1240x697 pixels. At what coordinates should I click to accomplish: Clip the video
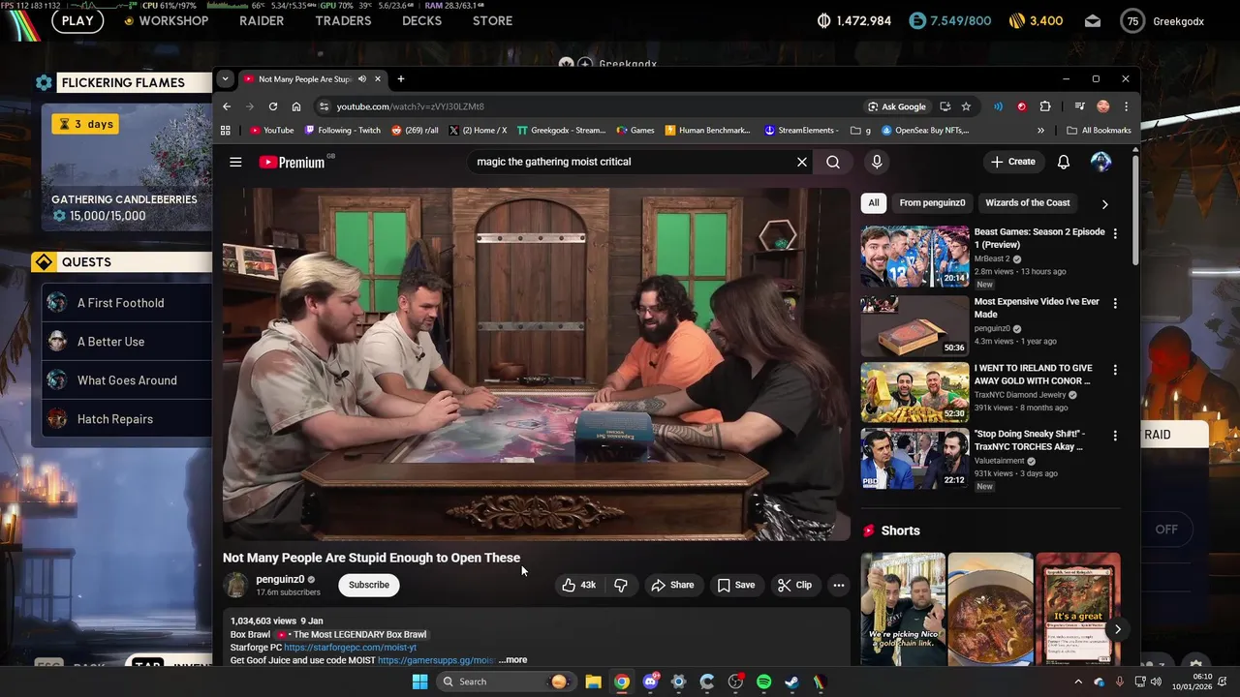pos(794,585)
